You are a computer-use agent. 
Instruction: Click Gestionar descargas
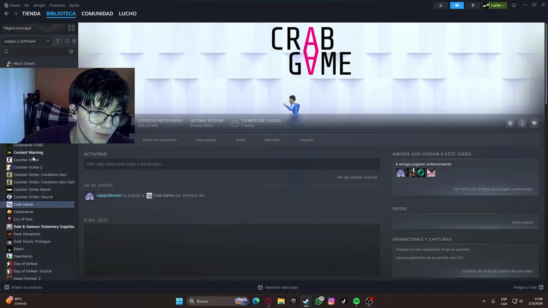pyautogui.click(x=278, y=287)
